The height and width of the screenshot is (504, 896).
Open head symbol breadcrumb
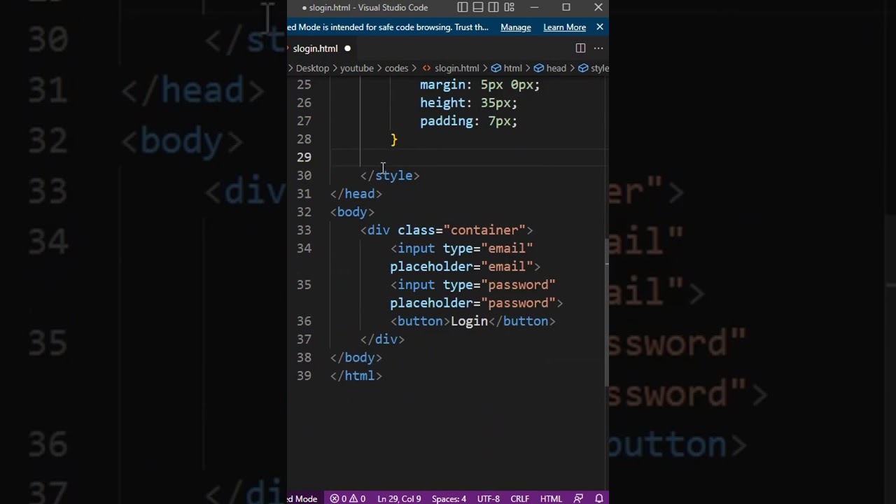550,68
